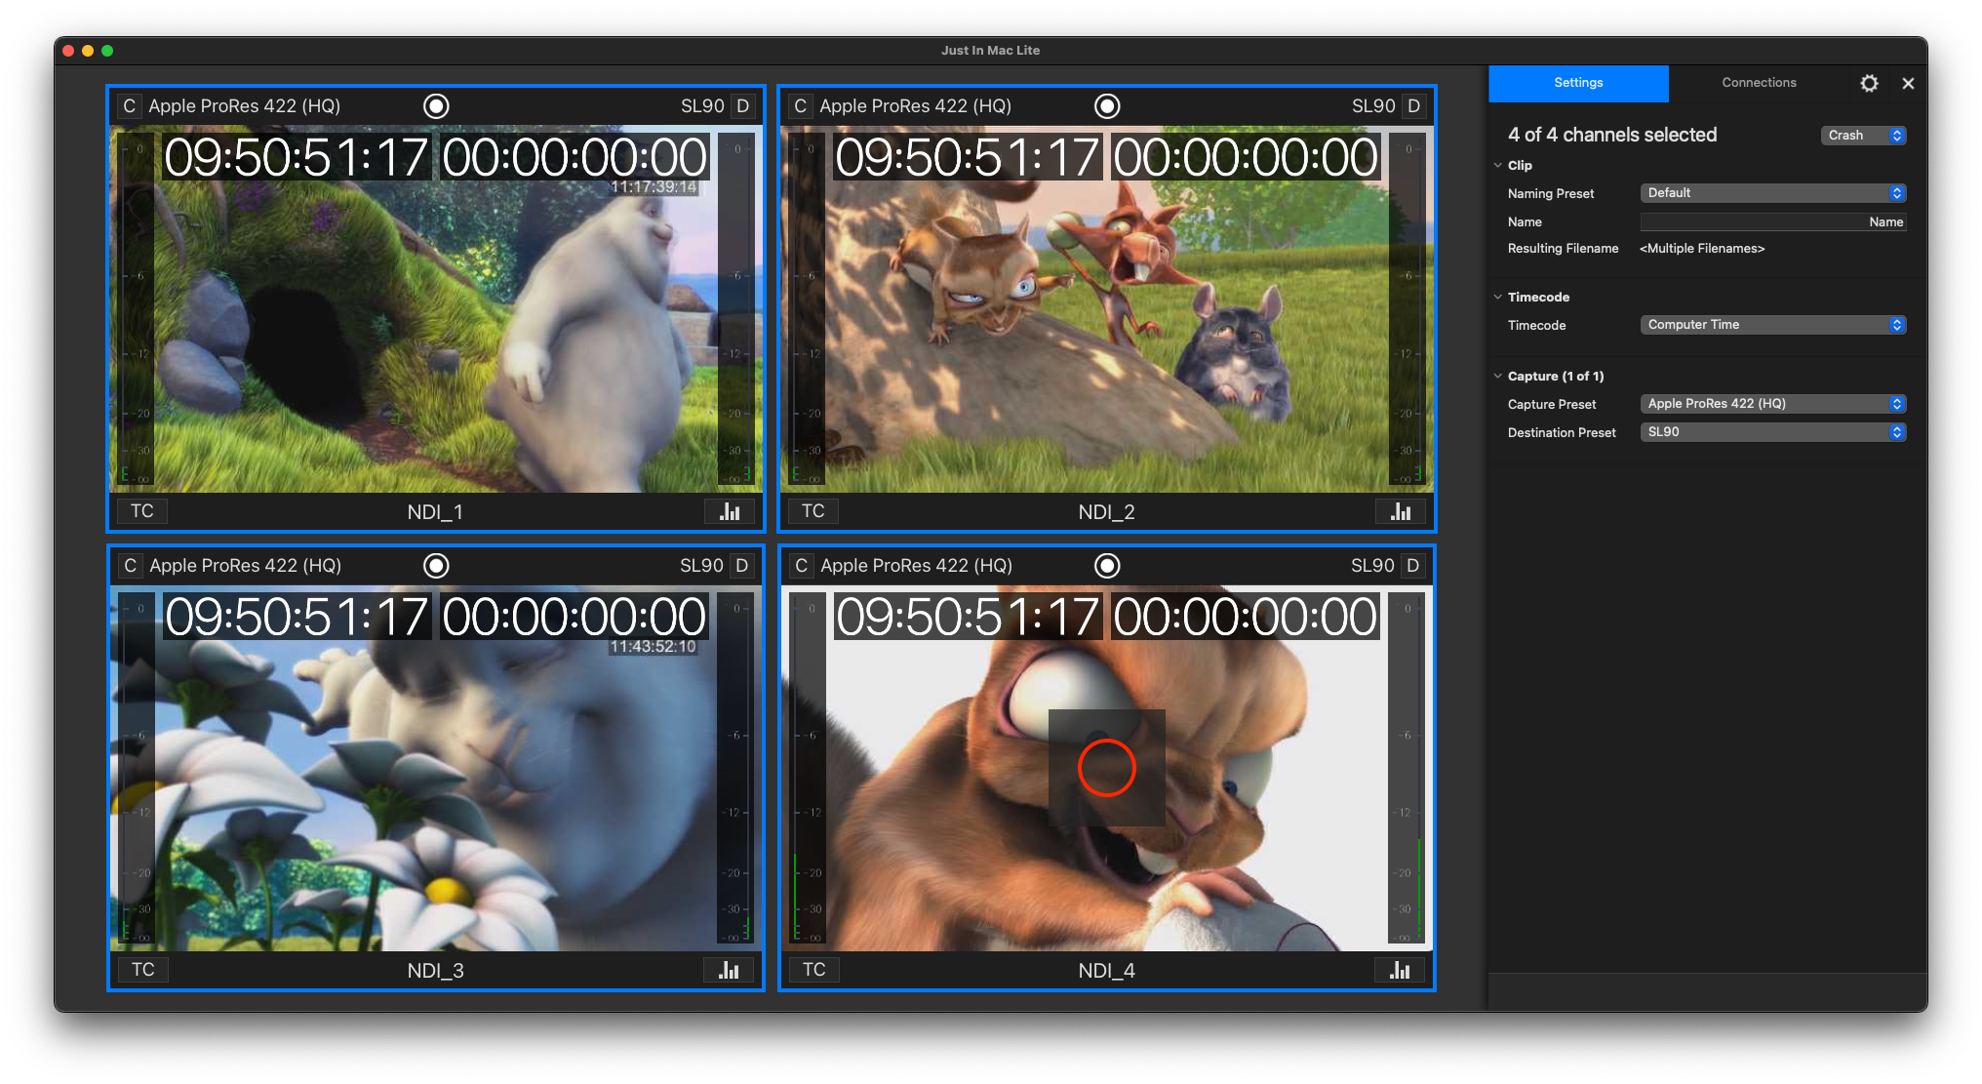The height and width of the screenshot is (1084, 1982).
Task: Start recording on the NDI_3 channel
Action: 436,566
